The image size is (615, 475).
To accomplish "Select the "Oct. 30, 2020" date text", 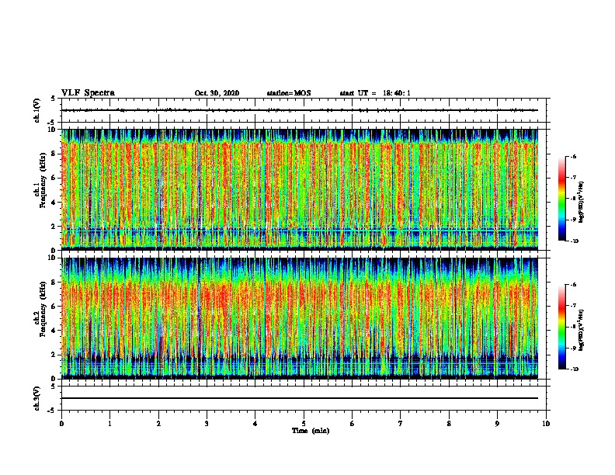I will pos(217,93).
